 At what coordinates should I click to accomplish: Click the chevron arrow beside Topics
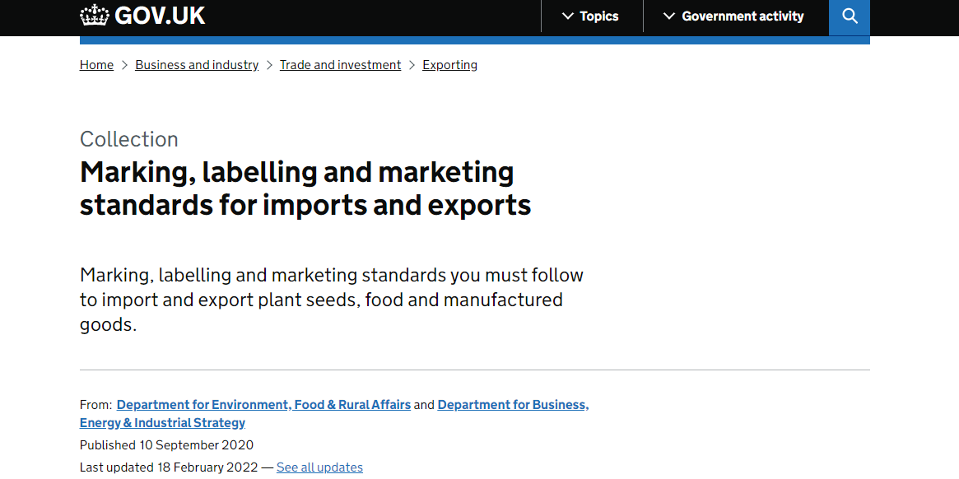[568, 16]
